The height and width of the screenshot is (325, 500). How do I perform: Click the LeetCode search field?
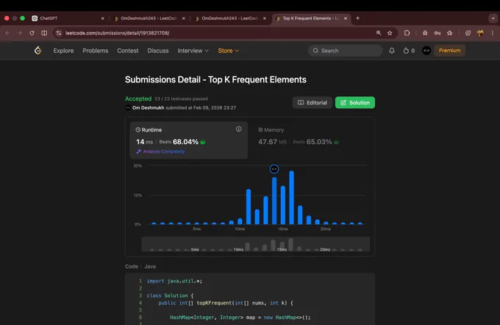(x=346, y=51)
